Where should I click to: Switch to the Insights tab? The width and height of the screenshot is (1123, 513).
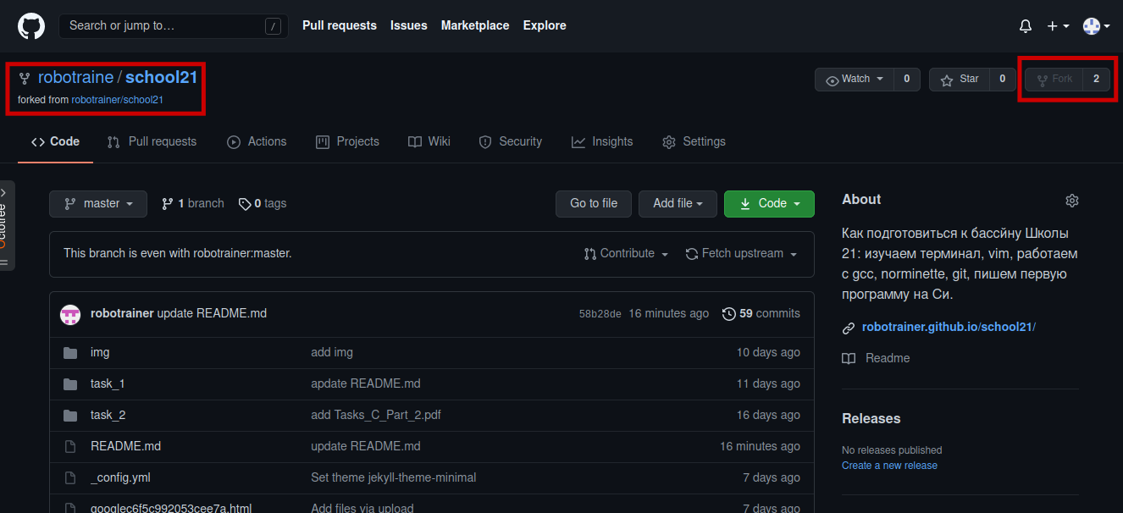(x=602, y=141)
